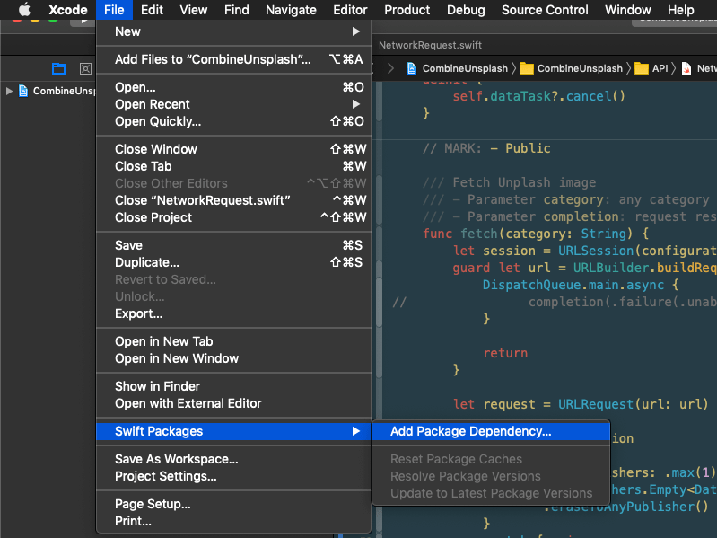Click the blue CombineUnsplash project icon in breadcrumb
The width and height of the screenshot is (717, 538).
pos(412,68)
